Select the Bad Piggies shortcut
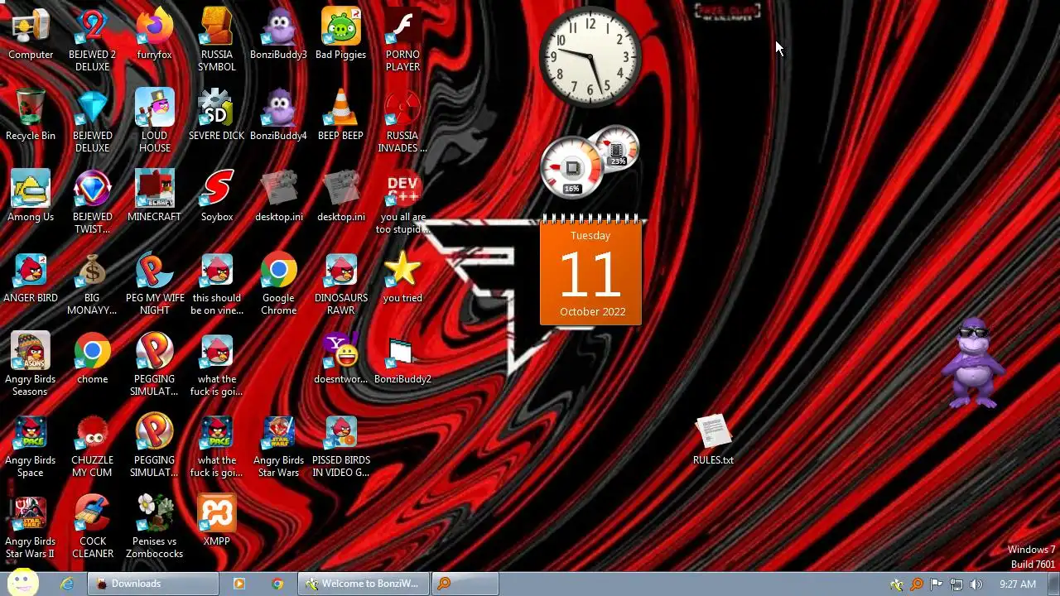Image resolution: width=1060 pixels, height=596 pixels. point(341,34)
